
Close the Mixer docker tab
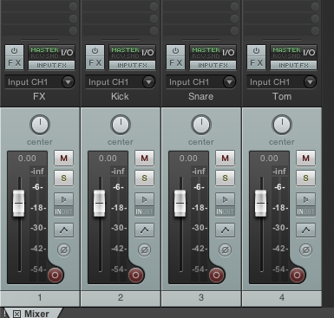(16, 314)
